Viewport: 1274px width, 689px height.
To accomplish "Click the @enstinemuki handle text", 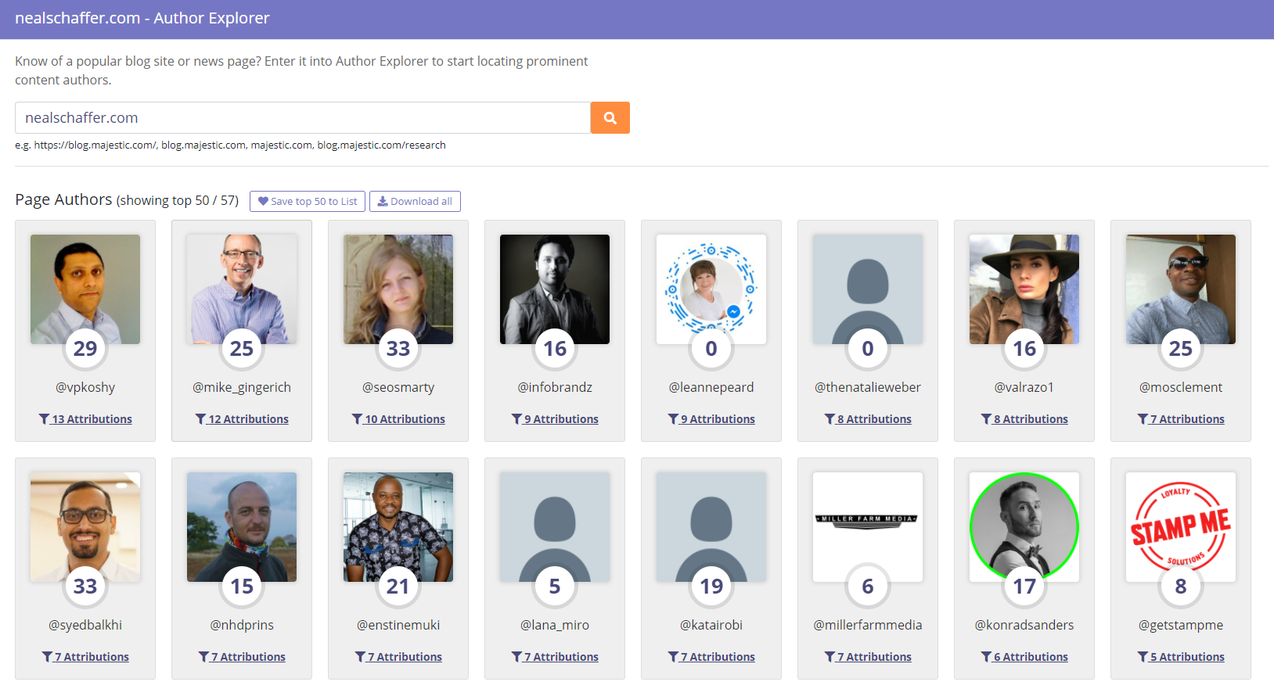I will [x=398, y=625].
